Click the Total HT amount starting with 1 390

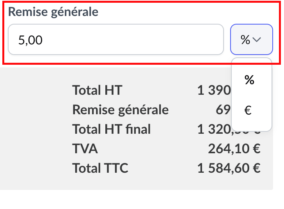[214, 90]
